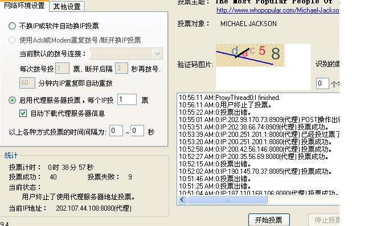The width and height of the screenshot is (389, 226).
Task: Select 不换IP或软件自动换IP投票 radio option
Action: [x=12, y=26]
